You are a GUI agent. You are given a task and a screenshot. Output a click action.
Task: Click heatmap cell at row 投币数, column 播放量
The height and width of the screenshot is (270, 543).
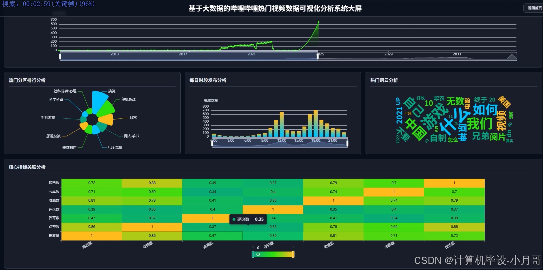click(x=92, y=183)
